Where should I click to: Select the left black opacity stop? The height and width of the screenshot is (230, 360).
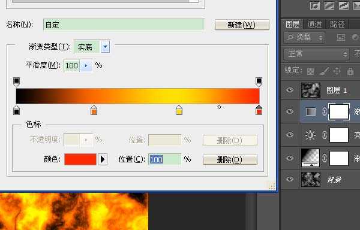(x=16, y=82)
